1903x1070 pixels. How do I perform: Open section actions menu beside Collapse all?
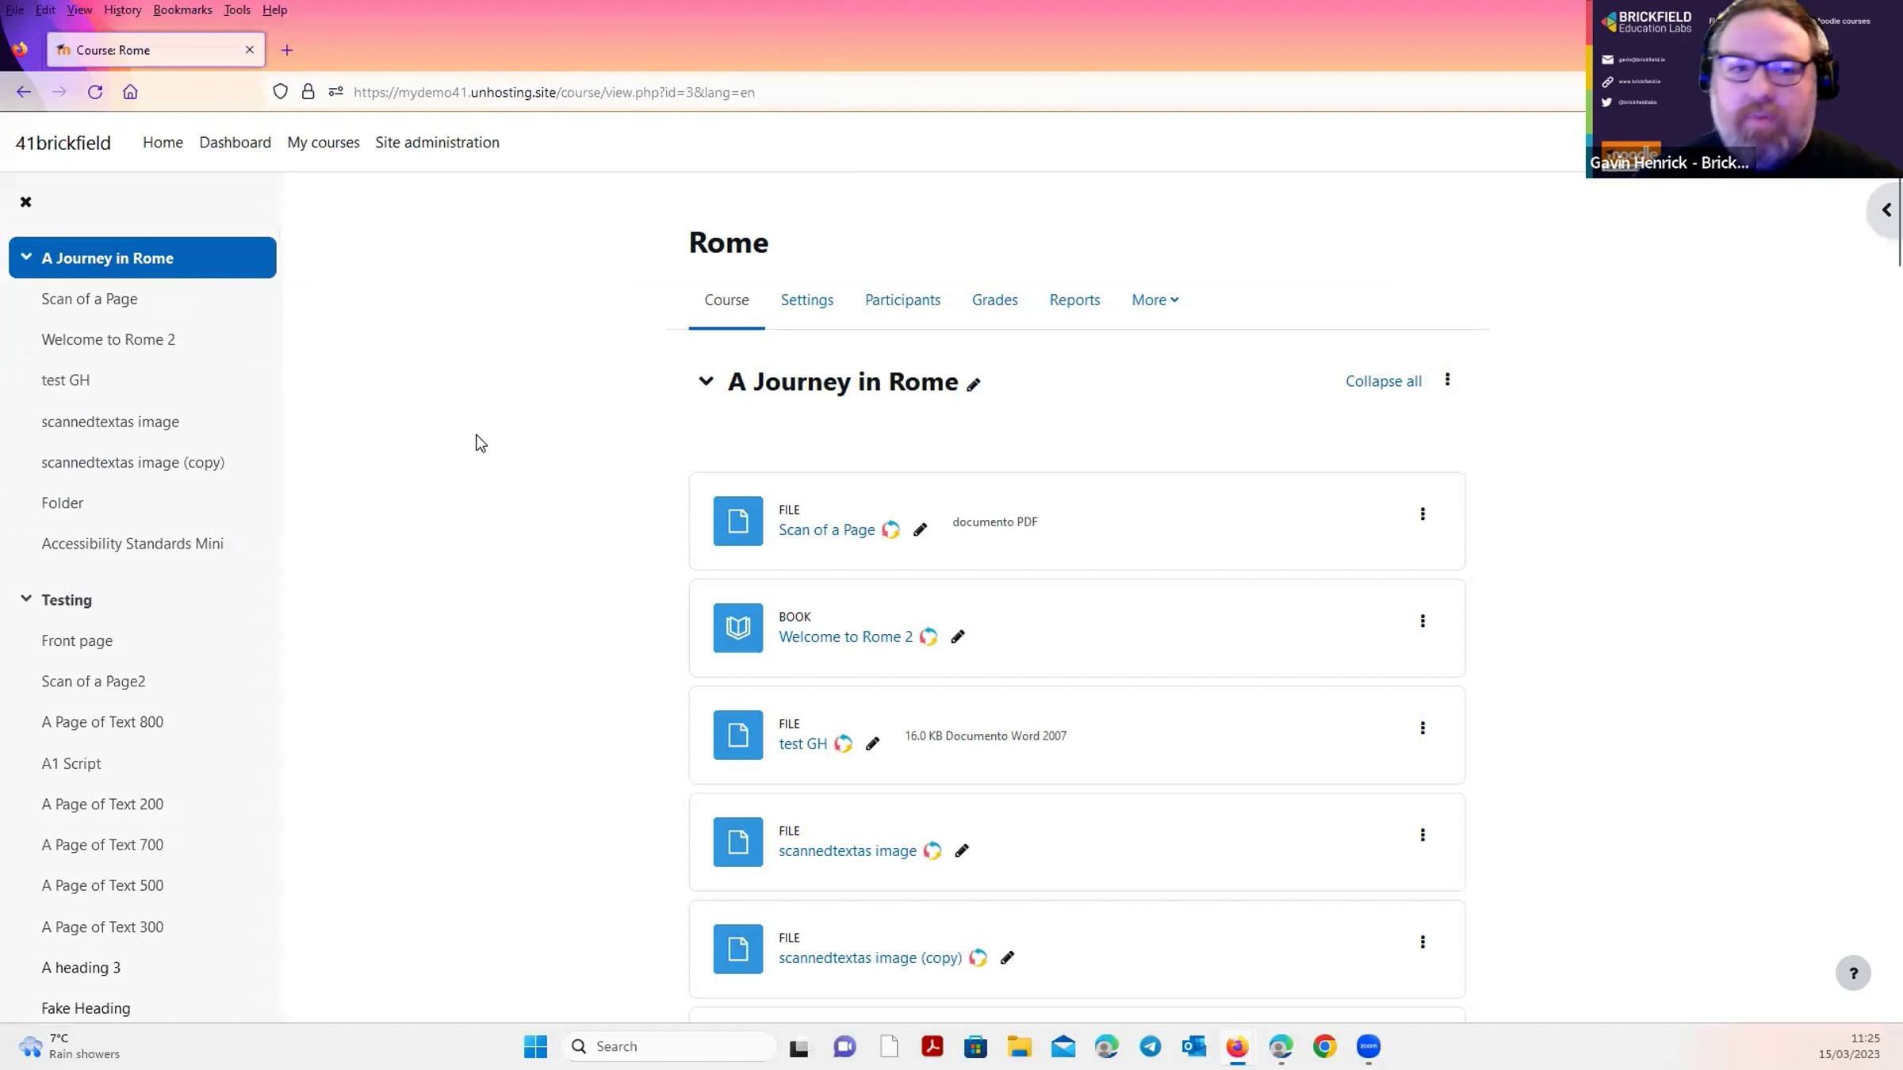1447,380
